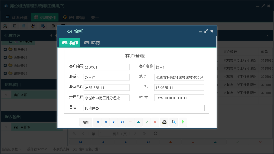Click inside the 备注 input field

click(144, 108)
